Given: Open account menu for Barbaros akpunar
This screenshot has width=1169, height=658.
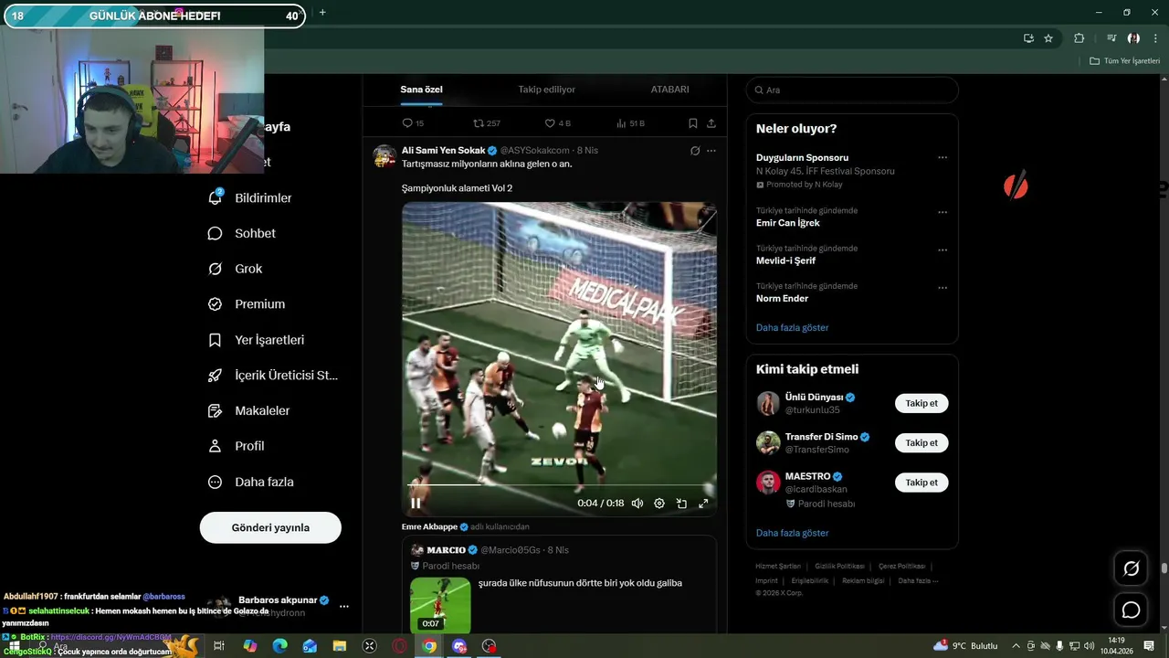Looking at the screenshot, I should coord(344,606).
